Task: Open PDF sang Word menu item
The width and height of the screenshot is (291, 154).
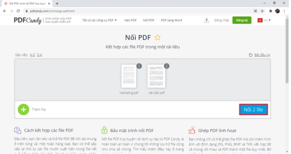Action: 171,20
